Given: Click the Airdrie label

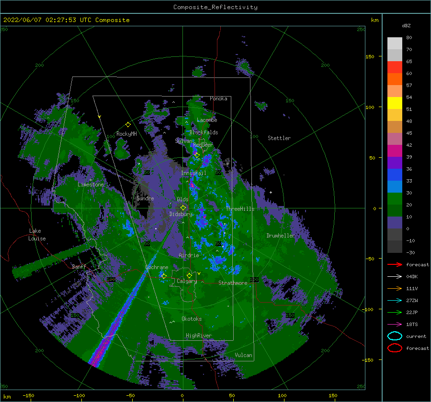Looking at the screenshot, I should [189, 255].
